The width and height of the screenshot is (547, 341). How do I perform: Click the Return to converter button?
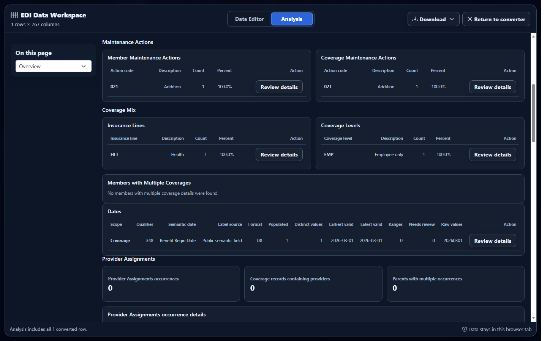tap(496, 19)
